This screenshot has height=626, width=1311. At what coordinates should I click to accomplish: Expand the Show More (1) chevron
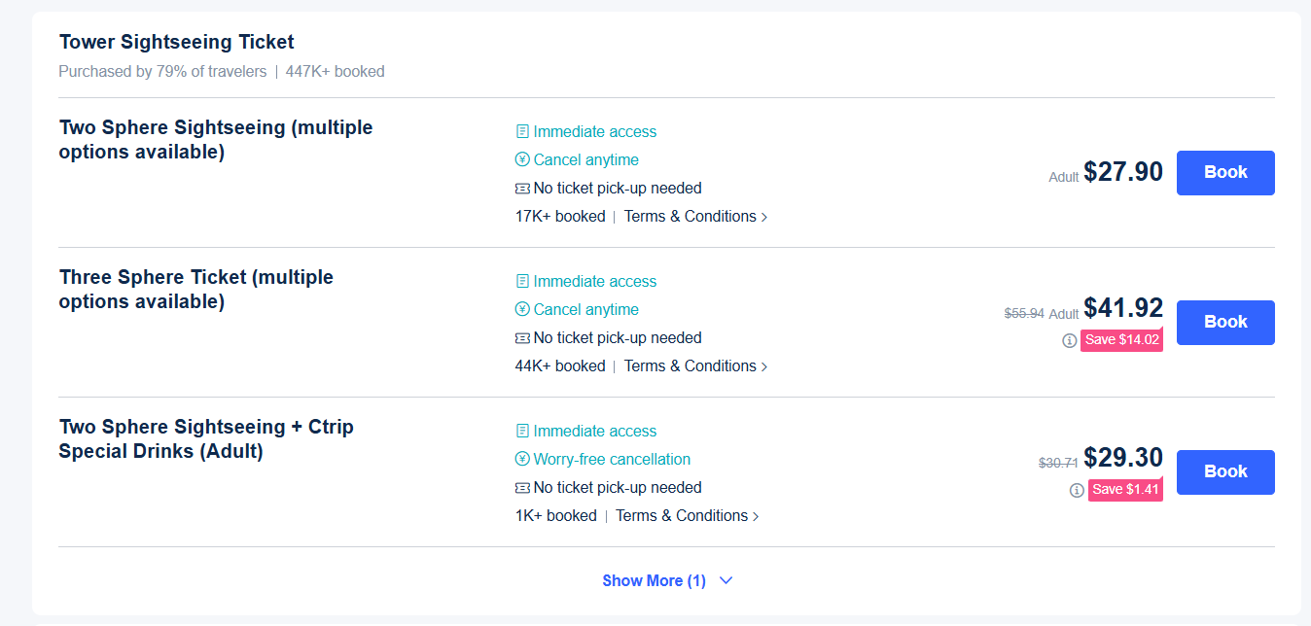tap(726, 580)
